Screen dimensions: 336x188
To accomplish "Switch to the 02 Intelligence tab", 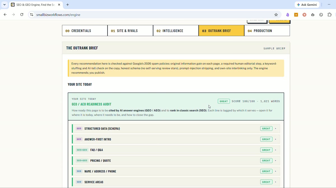I will click(176, 31).
